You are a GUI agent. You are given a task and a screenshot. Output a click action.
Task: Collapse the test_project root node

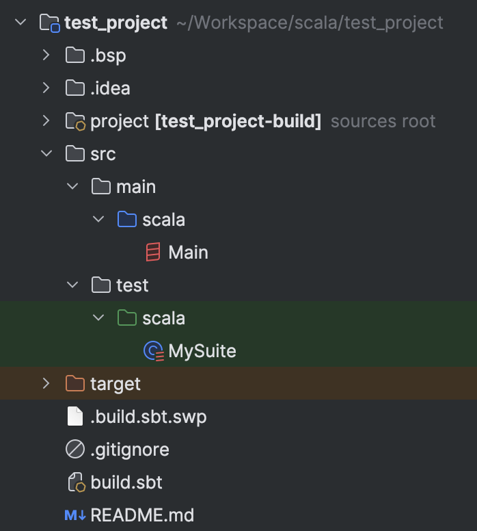(21, 23)
